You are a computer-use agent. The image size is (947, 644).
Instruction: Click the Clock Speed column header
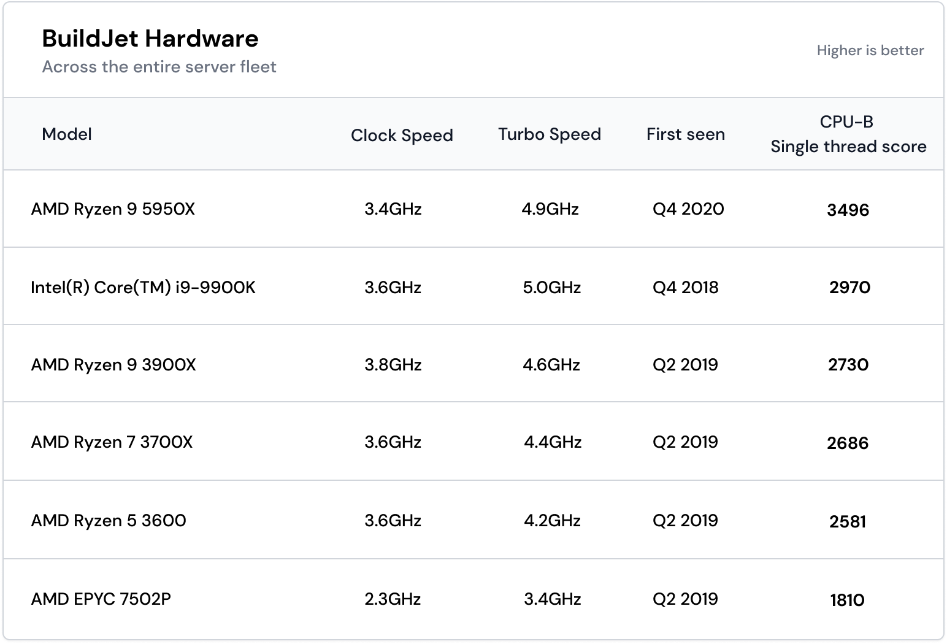tap(402, 136)
